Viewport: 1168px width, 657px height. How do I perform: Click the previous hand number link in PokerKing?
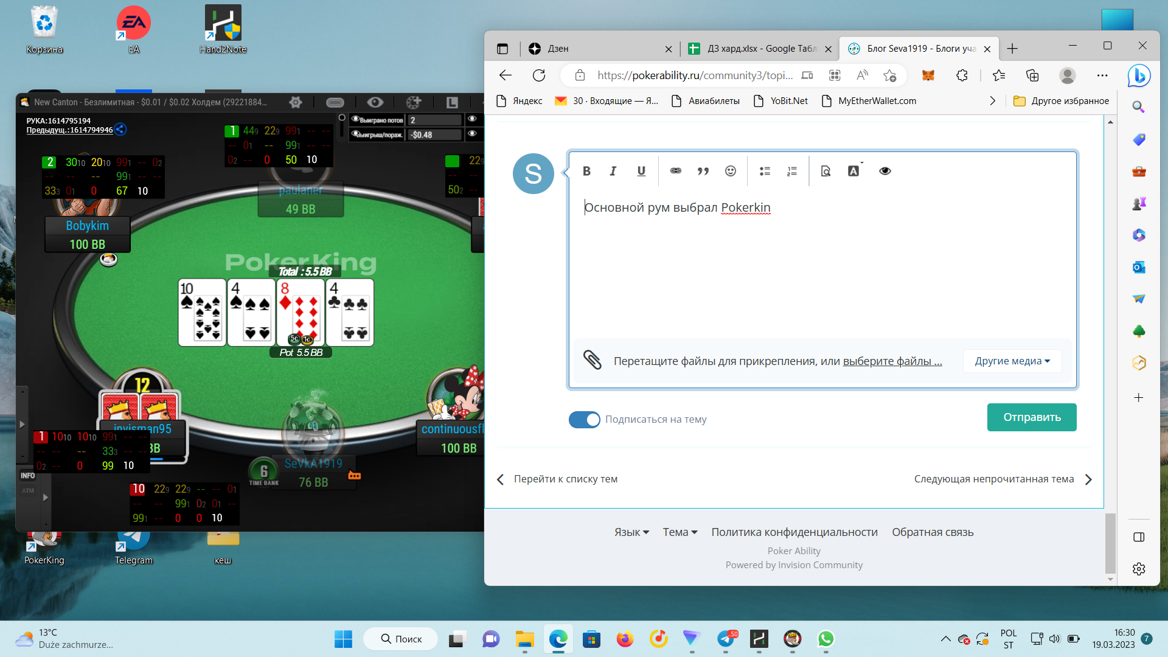click(69, 130)
